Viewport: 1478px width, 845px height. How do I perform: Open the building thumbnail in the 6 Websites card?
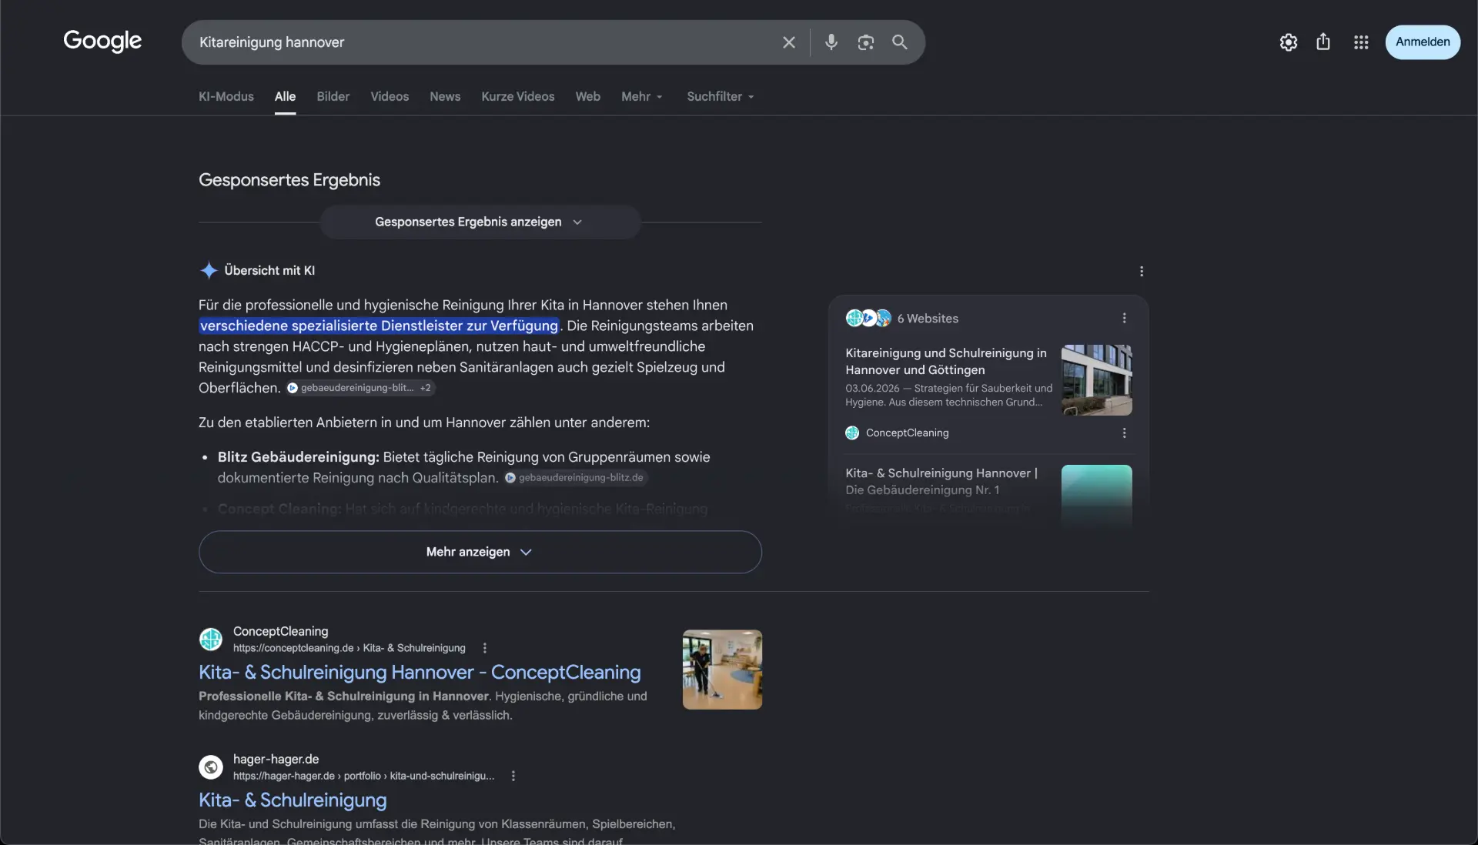pos(1096,380)
